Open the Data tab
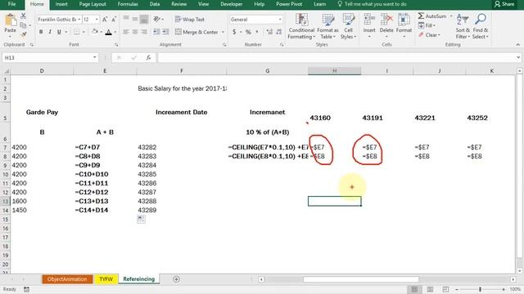The image size is (524, 294). pos(155,4)
